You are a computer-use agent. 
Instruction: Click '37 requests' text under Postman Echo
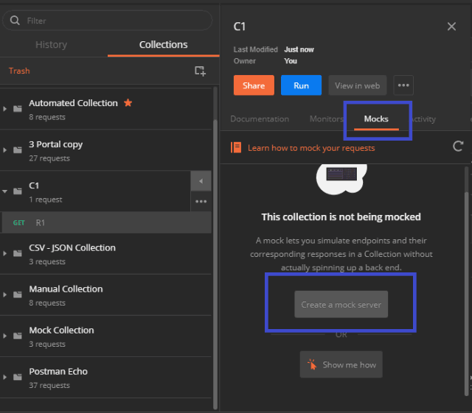[49, 385]
